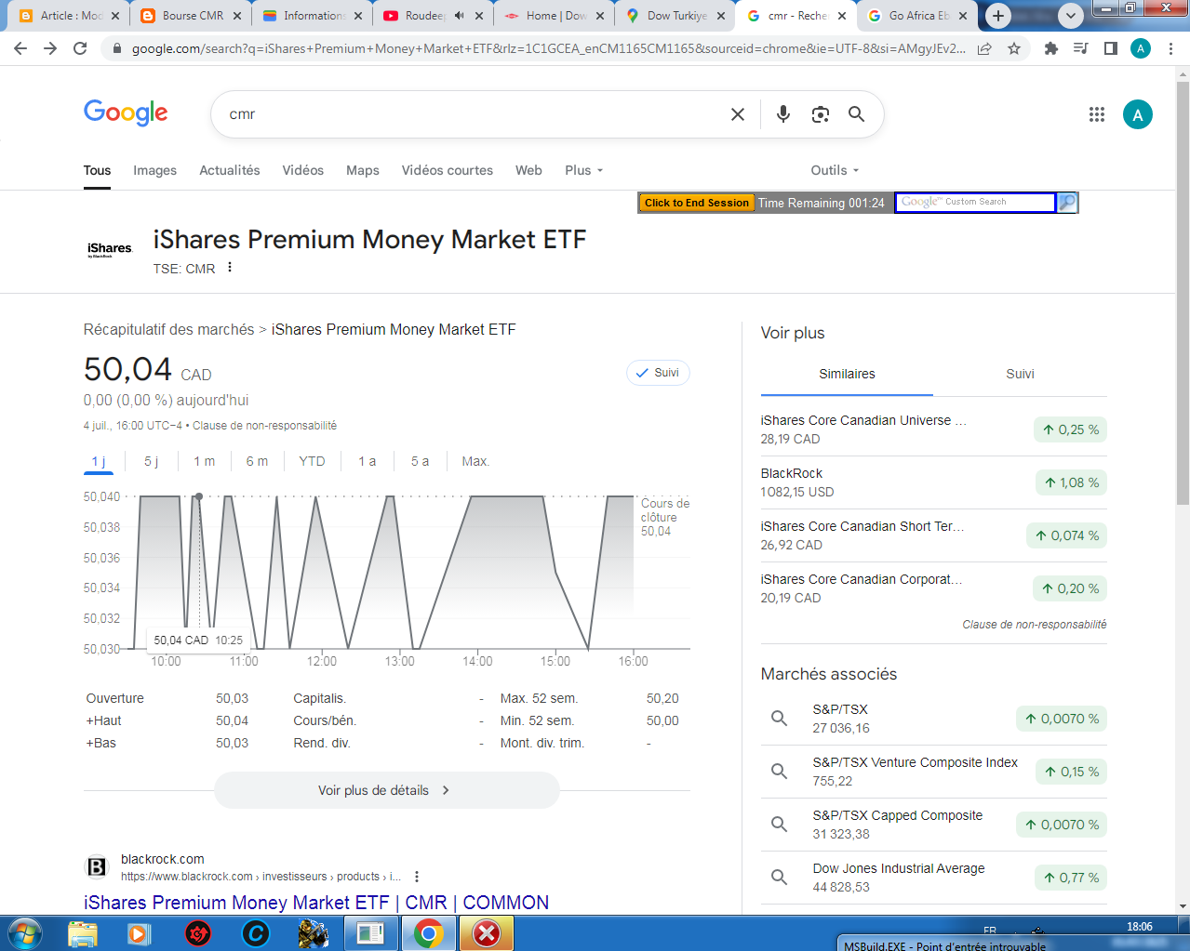Screen dimensions: 1190x951
Task: Select the 1 j chart range
Action: coord(99,461)
